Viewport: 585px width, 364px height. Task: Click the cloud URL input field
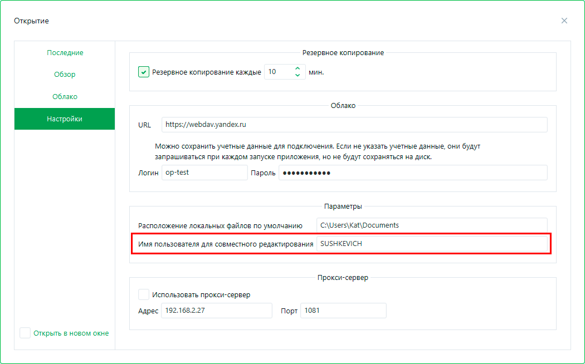coord(354,125)
